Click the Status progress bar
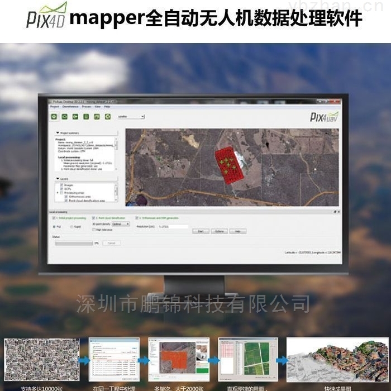 (74, 243)
